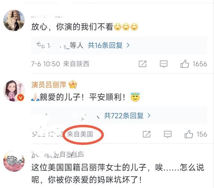Select the comment 放心，你演的我们不看
214x188 pixels.
[x=85, y=27]
